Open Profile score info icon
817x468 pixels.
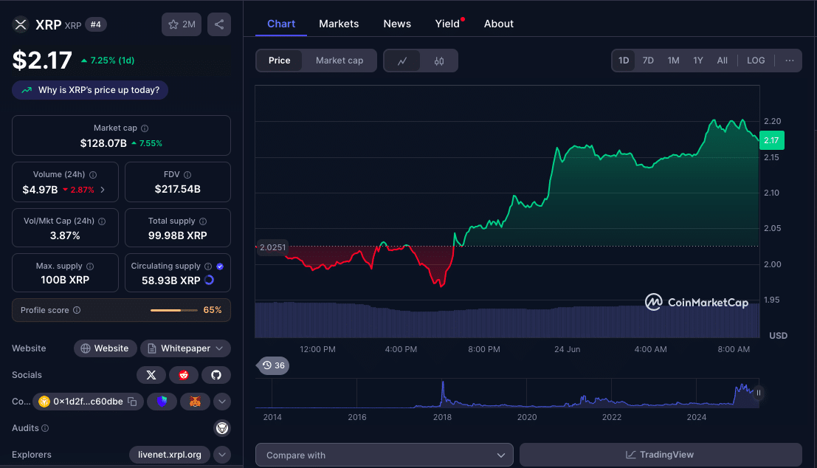point(77,310)
